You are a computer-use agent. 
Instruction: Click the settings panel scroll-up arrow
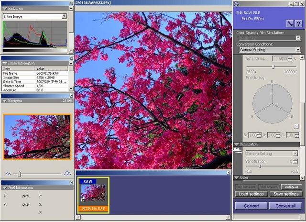click(x=302, y=57)
